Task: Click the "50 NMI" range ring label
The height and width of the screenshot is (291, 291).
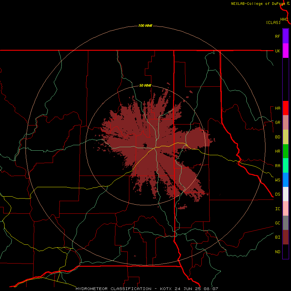Action: (x=145, y=86)
